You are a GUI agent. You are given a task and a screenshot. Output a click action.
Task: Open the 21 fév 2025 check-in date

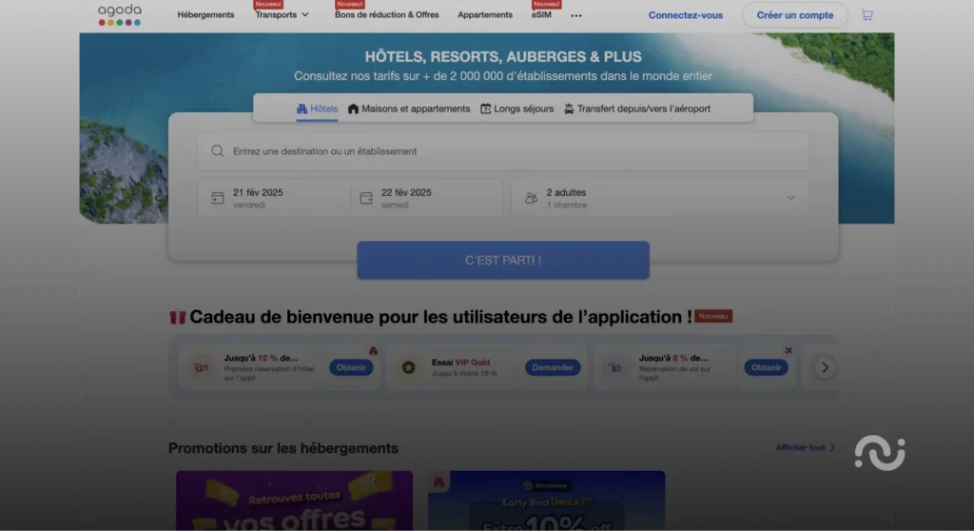[274, 198]
